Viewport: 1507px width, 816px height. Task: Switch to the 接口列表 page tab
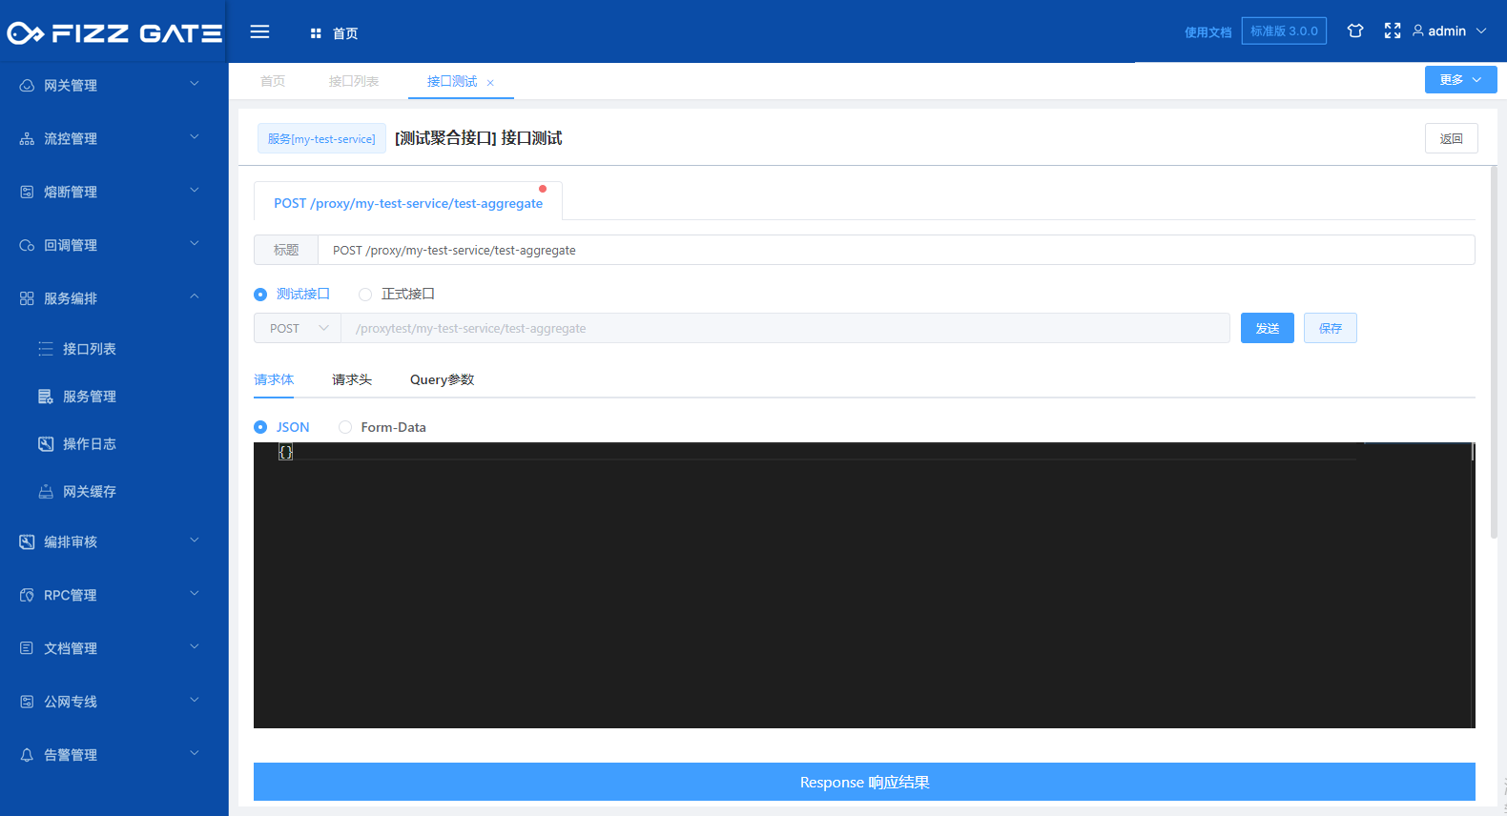(x=354, y=81)
